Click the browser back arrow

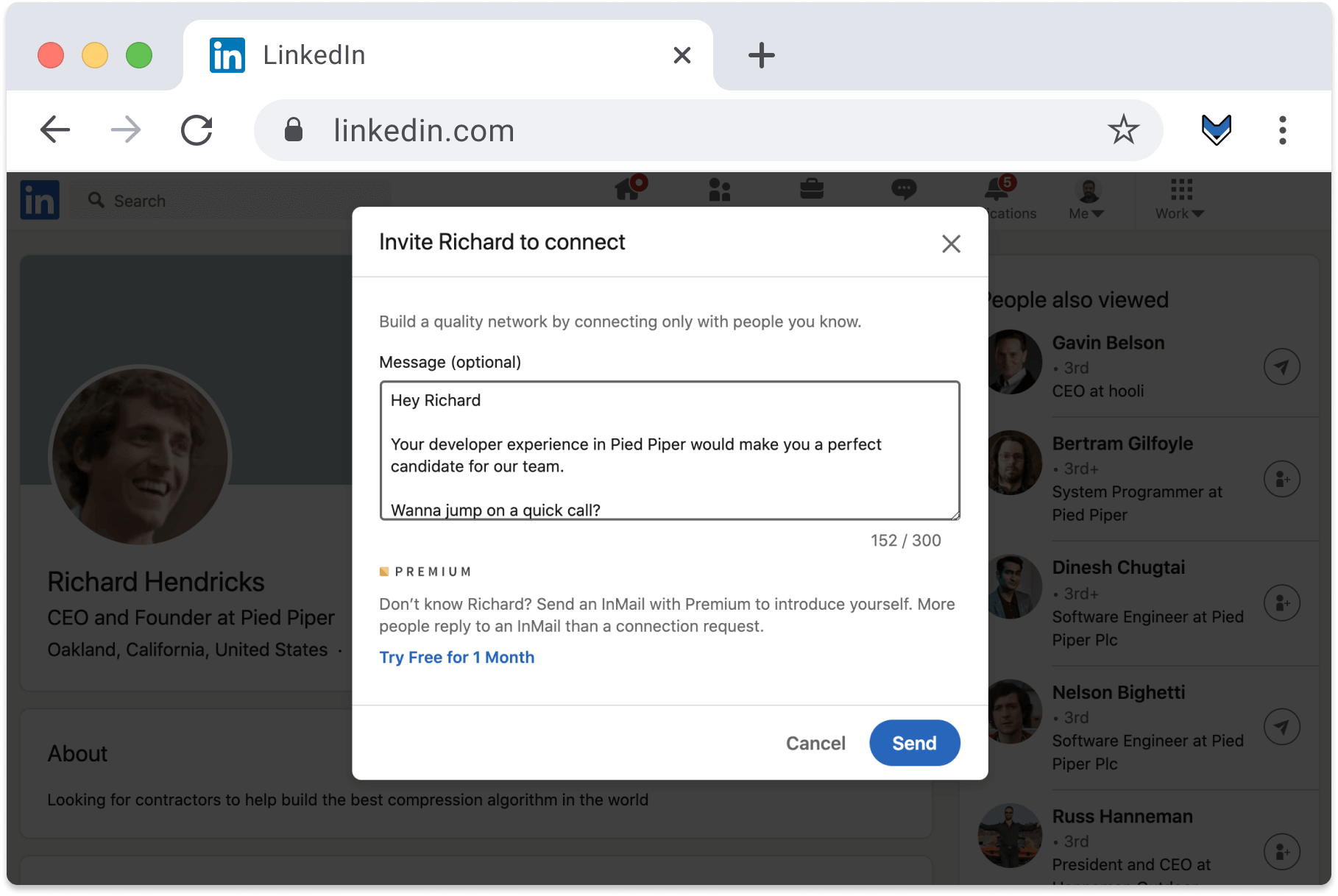click(x=55, y=130)
